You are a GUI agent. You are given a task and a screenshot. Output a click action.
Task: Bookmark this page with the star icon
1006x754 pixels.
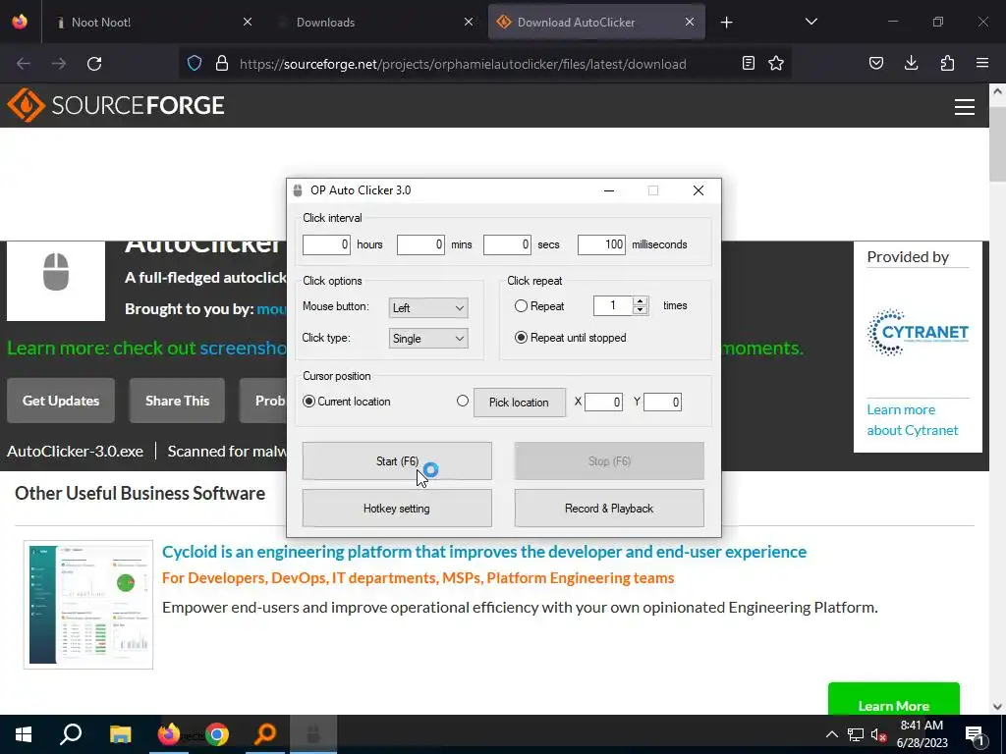click(776, 64)
